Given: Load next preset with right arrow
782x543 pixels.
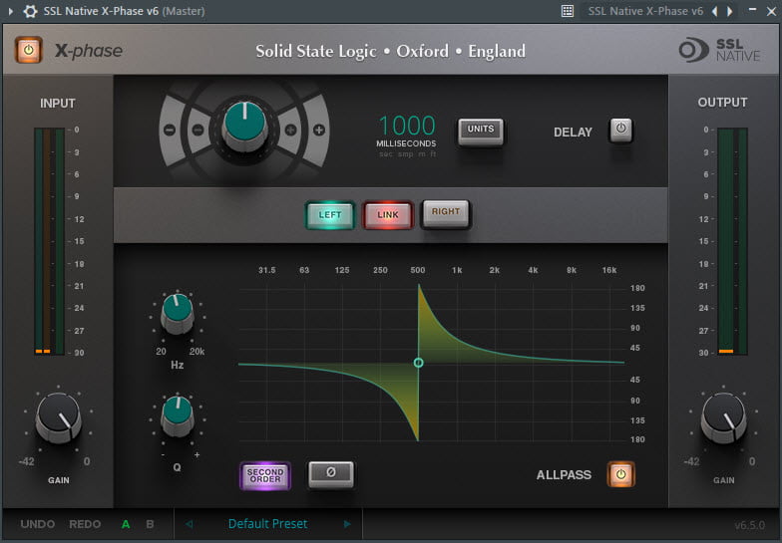Looking at the screenshot, I should click(347, 524).
